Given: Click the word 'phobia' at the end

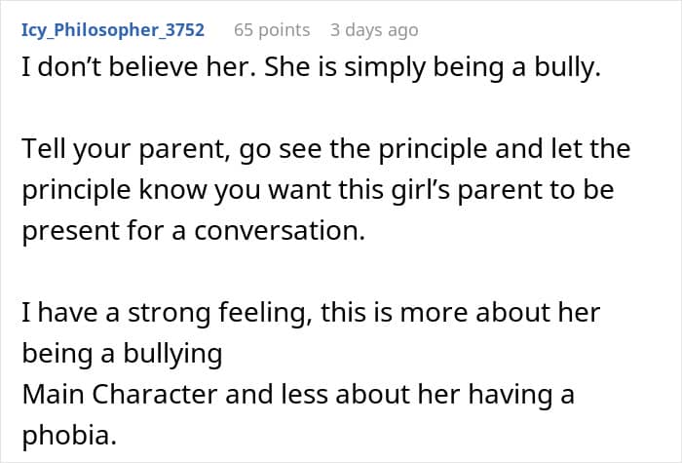Looking at the screenshot, I should tap(69, 436).
